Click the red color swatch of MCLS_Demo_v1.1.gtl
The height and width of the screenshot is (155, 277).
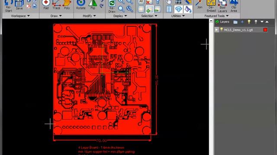point(265,30)
